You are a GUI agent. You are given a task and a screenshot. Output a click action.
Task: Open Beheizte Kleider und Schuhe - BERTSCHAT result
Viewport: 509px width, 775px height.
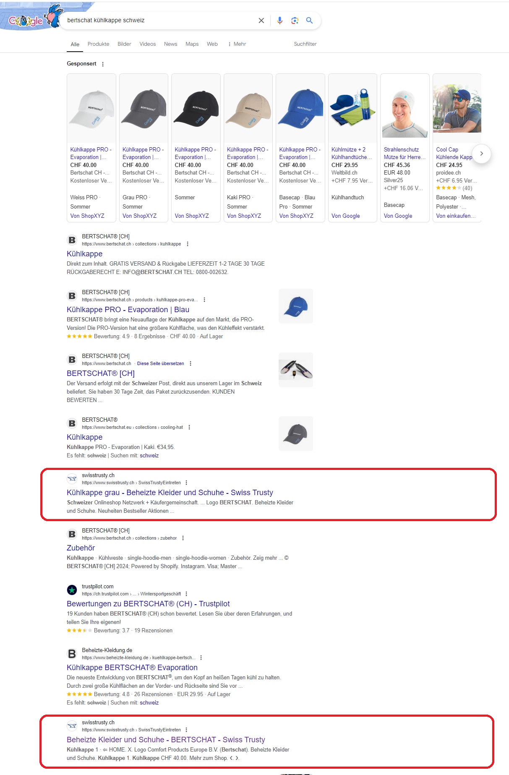(166, 740)
